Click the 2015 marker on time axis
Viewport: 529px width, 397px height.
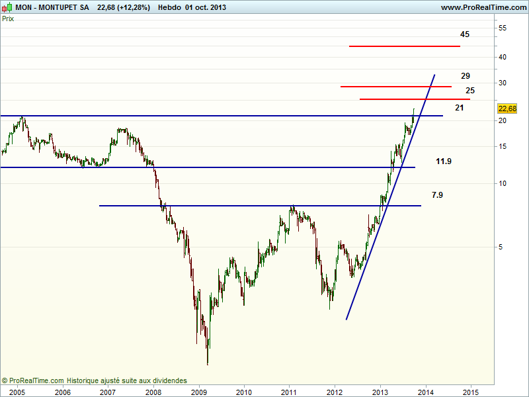(470, 391)
